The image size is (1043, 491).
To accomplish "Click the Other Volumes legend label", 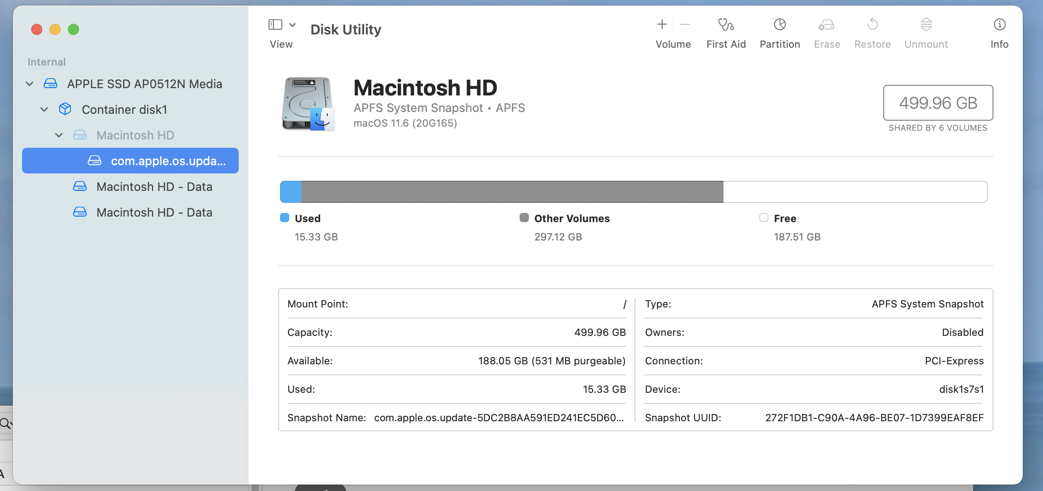I will pyautogui.click(x=572, y=218).
